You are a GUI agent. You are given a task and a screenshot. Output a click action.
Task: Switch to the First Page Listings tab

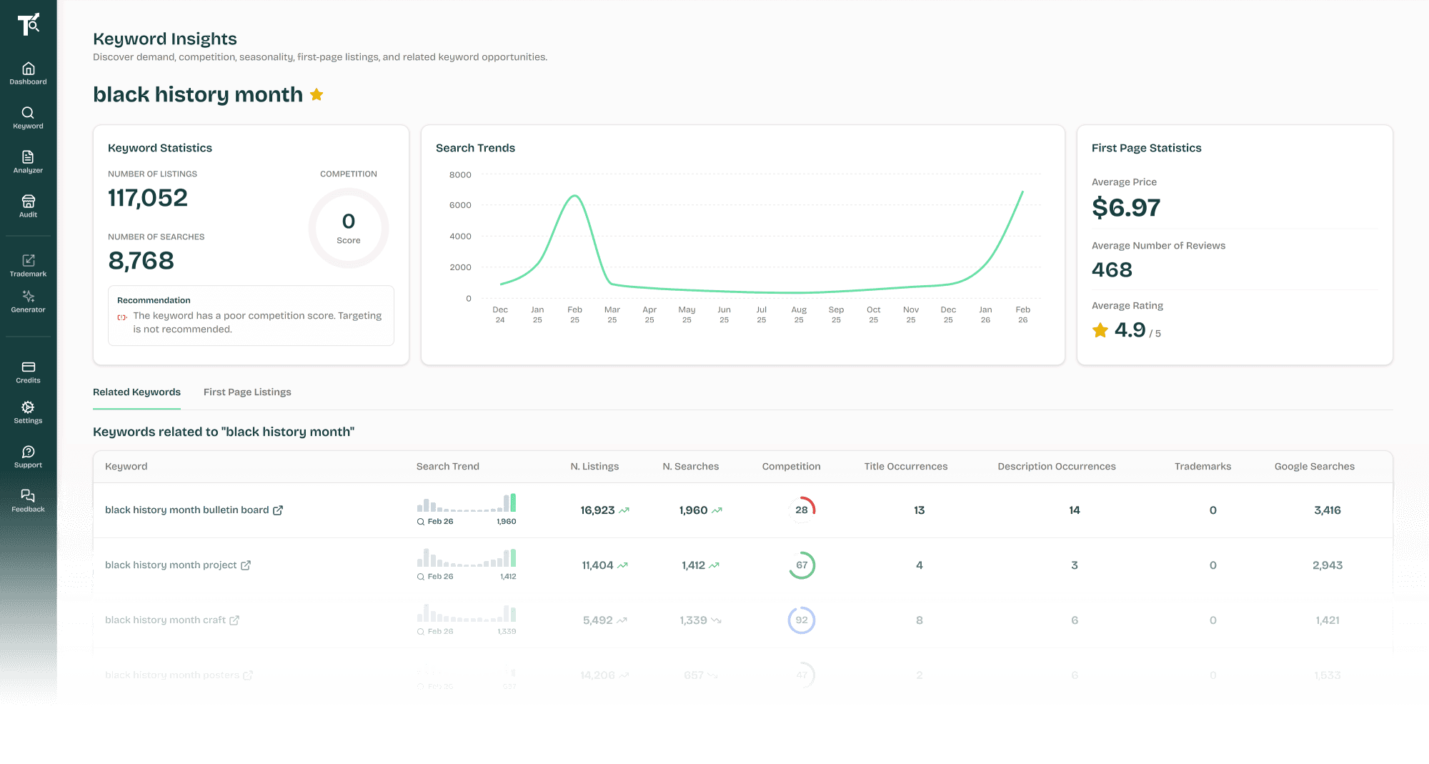click(x=247, y=392)
